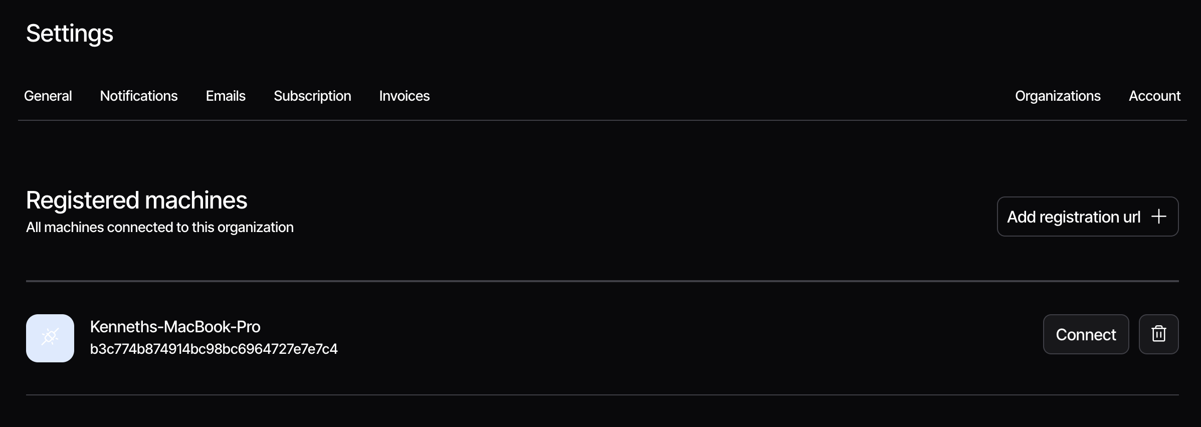The width and height of the screenshot is (1201, 427).
Task: Click the disconnected plug icon beside Kenneths-MacBook-Pro
Action: (x=50, y=338)
